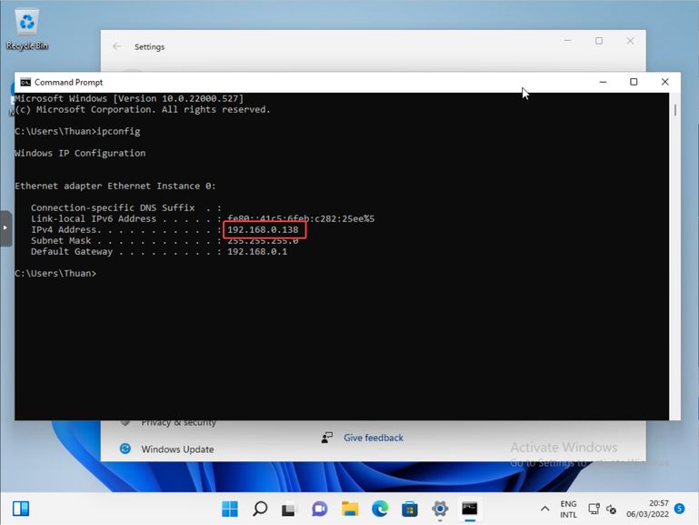Click the notification count badge
Image resolution: width=699 pixels, height=525 pixels.
[680, 509]
